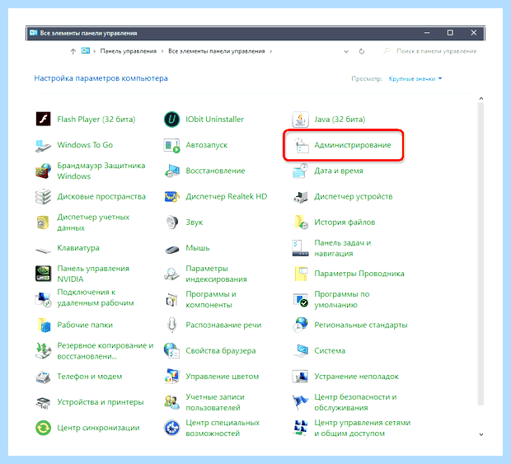Screen dimensions: 511x464
Task: Click Центр безопасности и обслуживания link
Action: point(355,402)
